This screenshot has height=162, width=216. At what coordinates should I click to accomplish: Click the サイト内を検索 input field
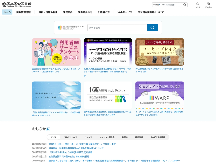(172, 5)
